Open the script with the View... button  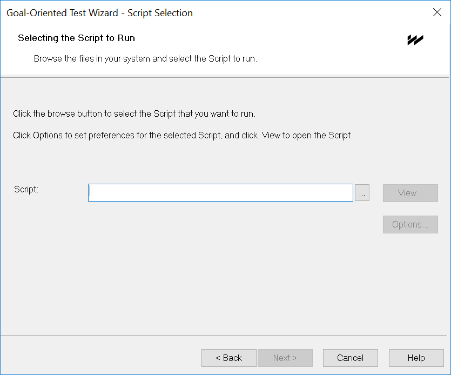tap(410, 193)
